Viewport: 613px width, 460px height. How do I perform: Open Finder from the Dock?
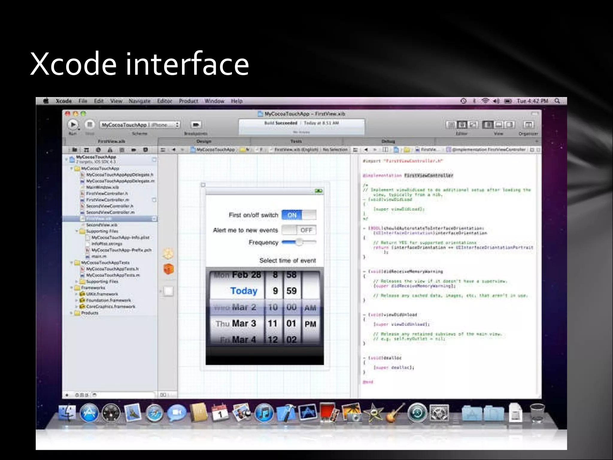coord(67,413)
